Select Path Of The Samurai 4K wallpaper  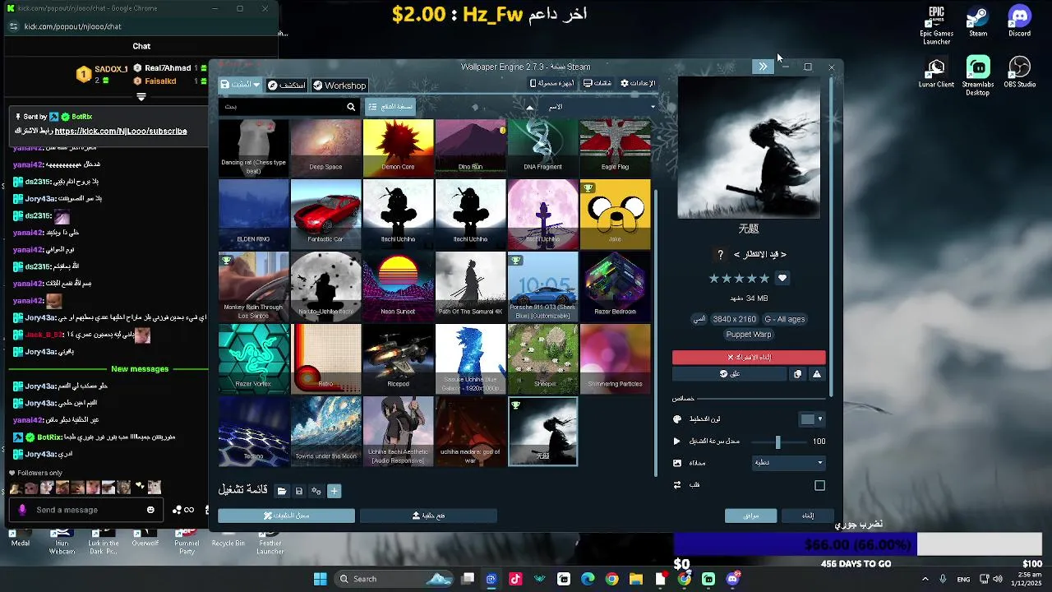point(470,286)
